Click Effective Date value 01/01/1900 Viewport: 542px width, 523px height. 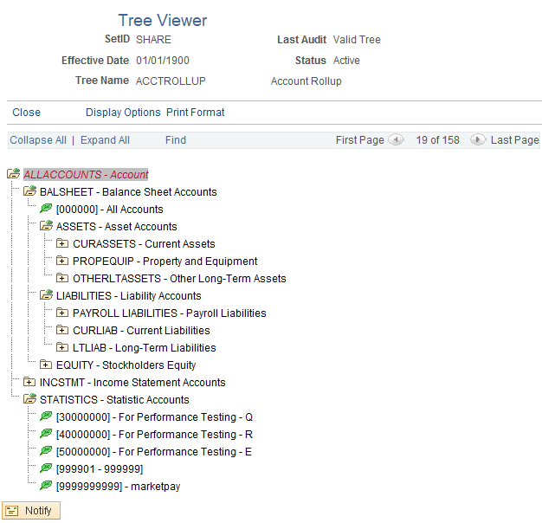(163, 61)
